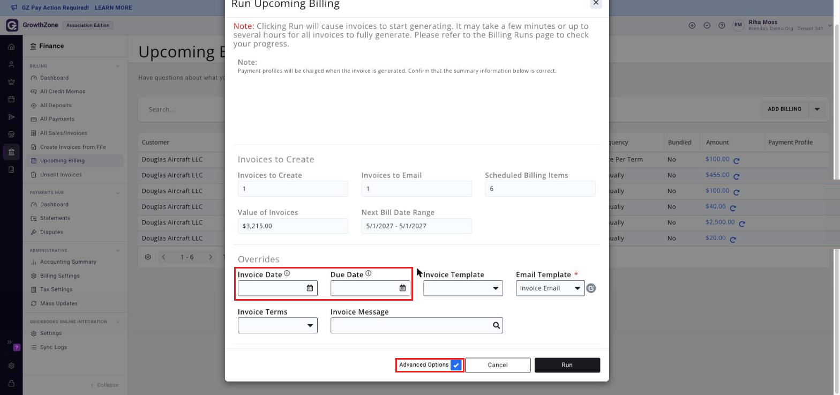Click the refresh icon beside $2,500.00

[x=742, y=223]
